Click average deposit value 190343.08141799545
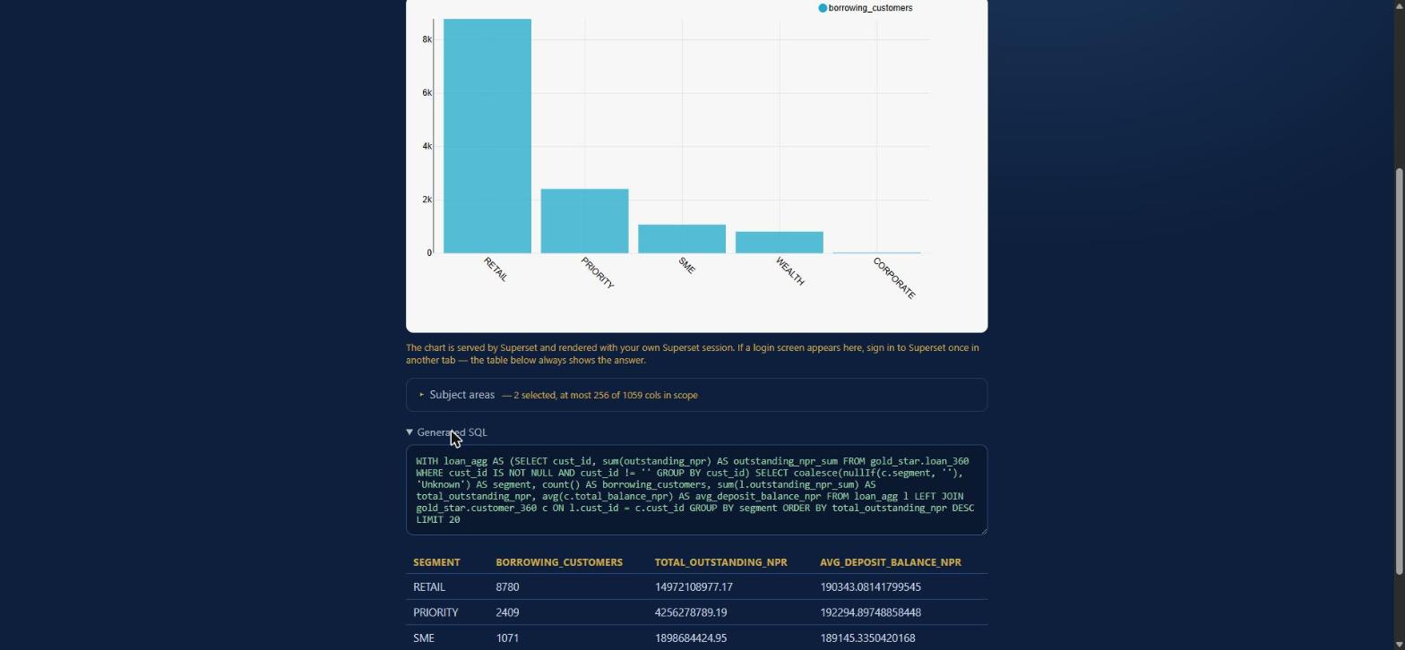This screenshot has width=1405, height=650. tap(870, 587)
